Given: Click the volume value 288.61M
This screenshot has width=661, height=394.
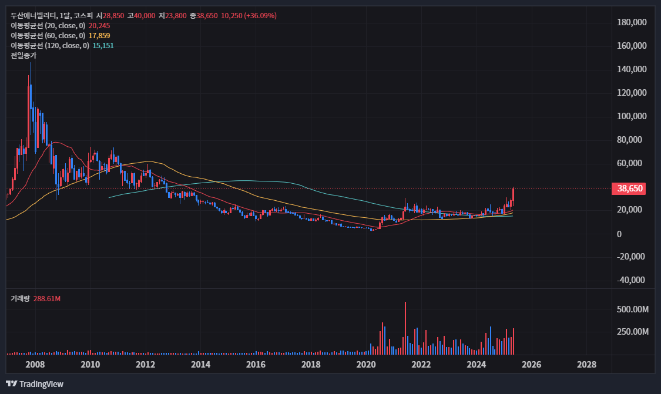Looking at the screenshot, I should [x=47, y=299].
